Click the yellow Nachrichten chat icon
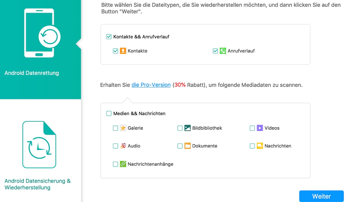The width and height of the screenshot is (360, 202). (260, 146)
